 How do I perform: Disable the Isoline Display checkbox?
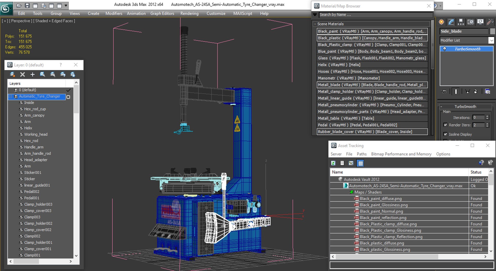pos(445,134)
